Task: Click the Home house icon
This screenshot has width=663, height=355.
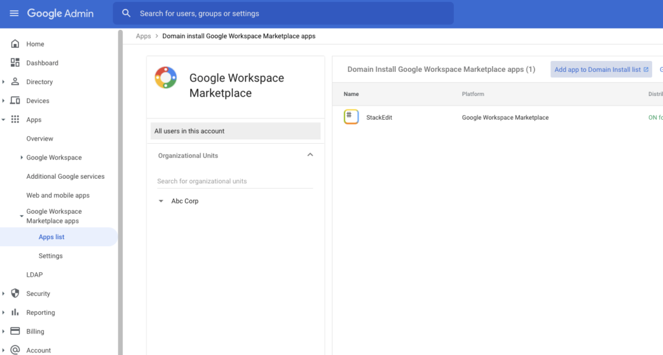Action: (x=16, y=43)
